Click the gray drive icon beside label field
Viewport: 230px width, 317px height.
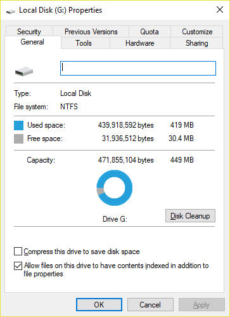click(x=24, y=71)
